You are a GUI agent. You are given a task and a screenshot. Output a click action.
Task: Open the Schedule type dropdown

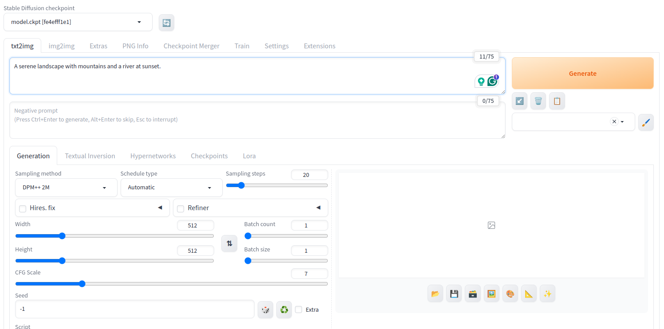click(x=171, y=188)
